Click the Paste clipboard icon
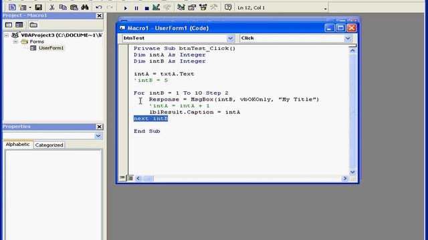The height and width of the screenshot is (240, 428). tap(74, 7)
